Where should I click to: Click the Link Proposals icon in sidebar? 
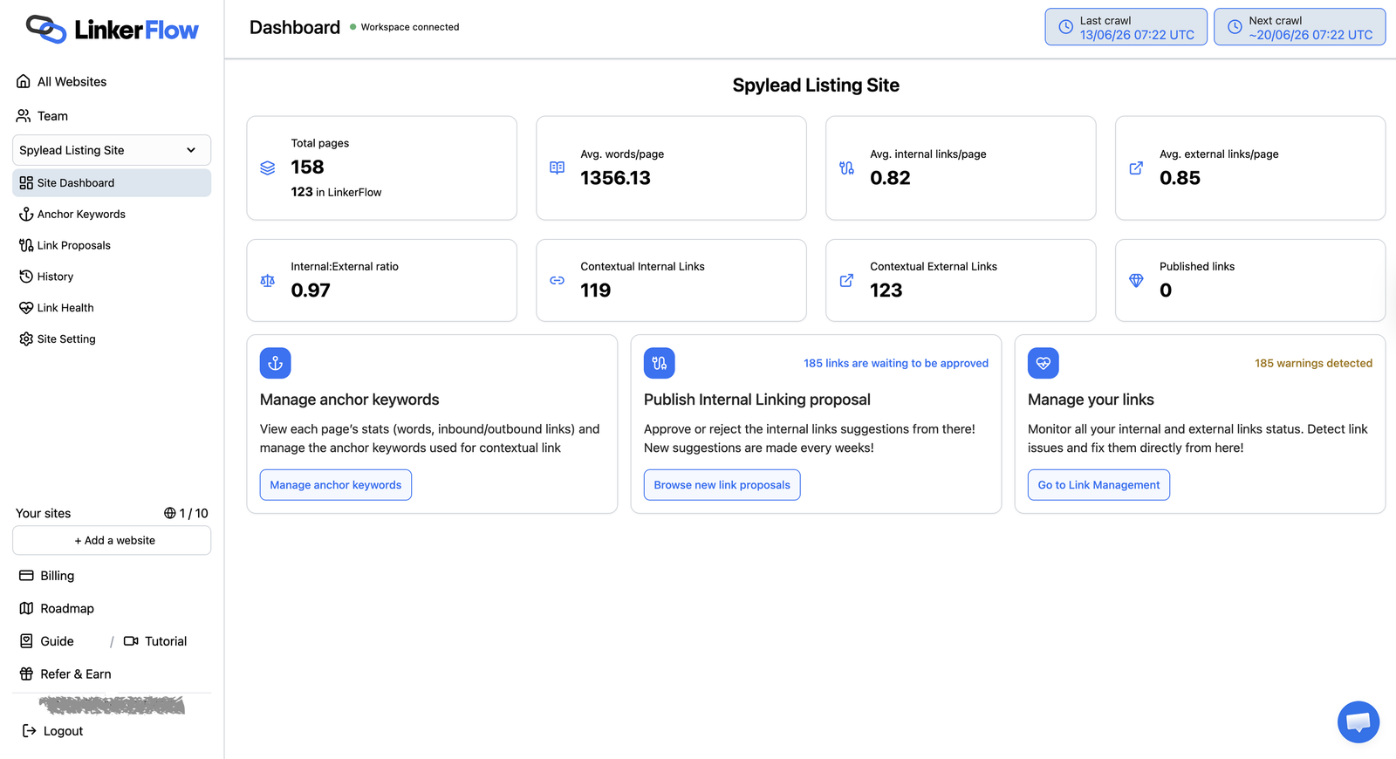(x=26, y=245)
